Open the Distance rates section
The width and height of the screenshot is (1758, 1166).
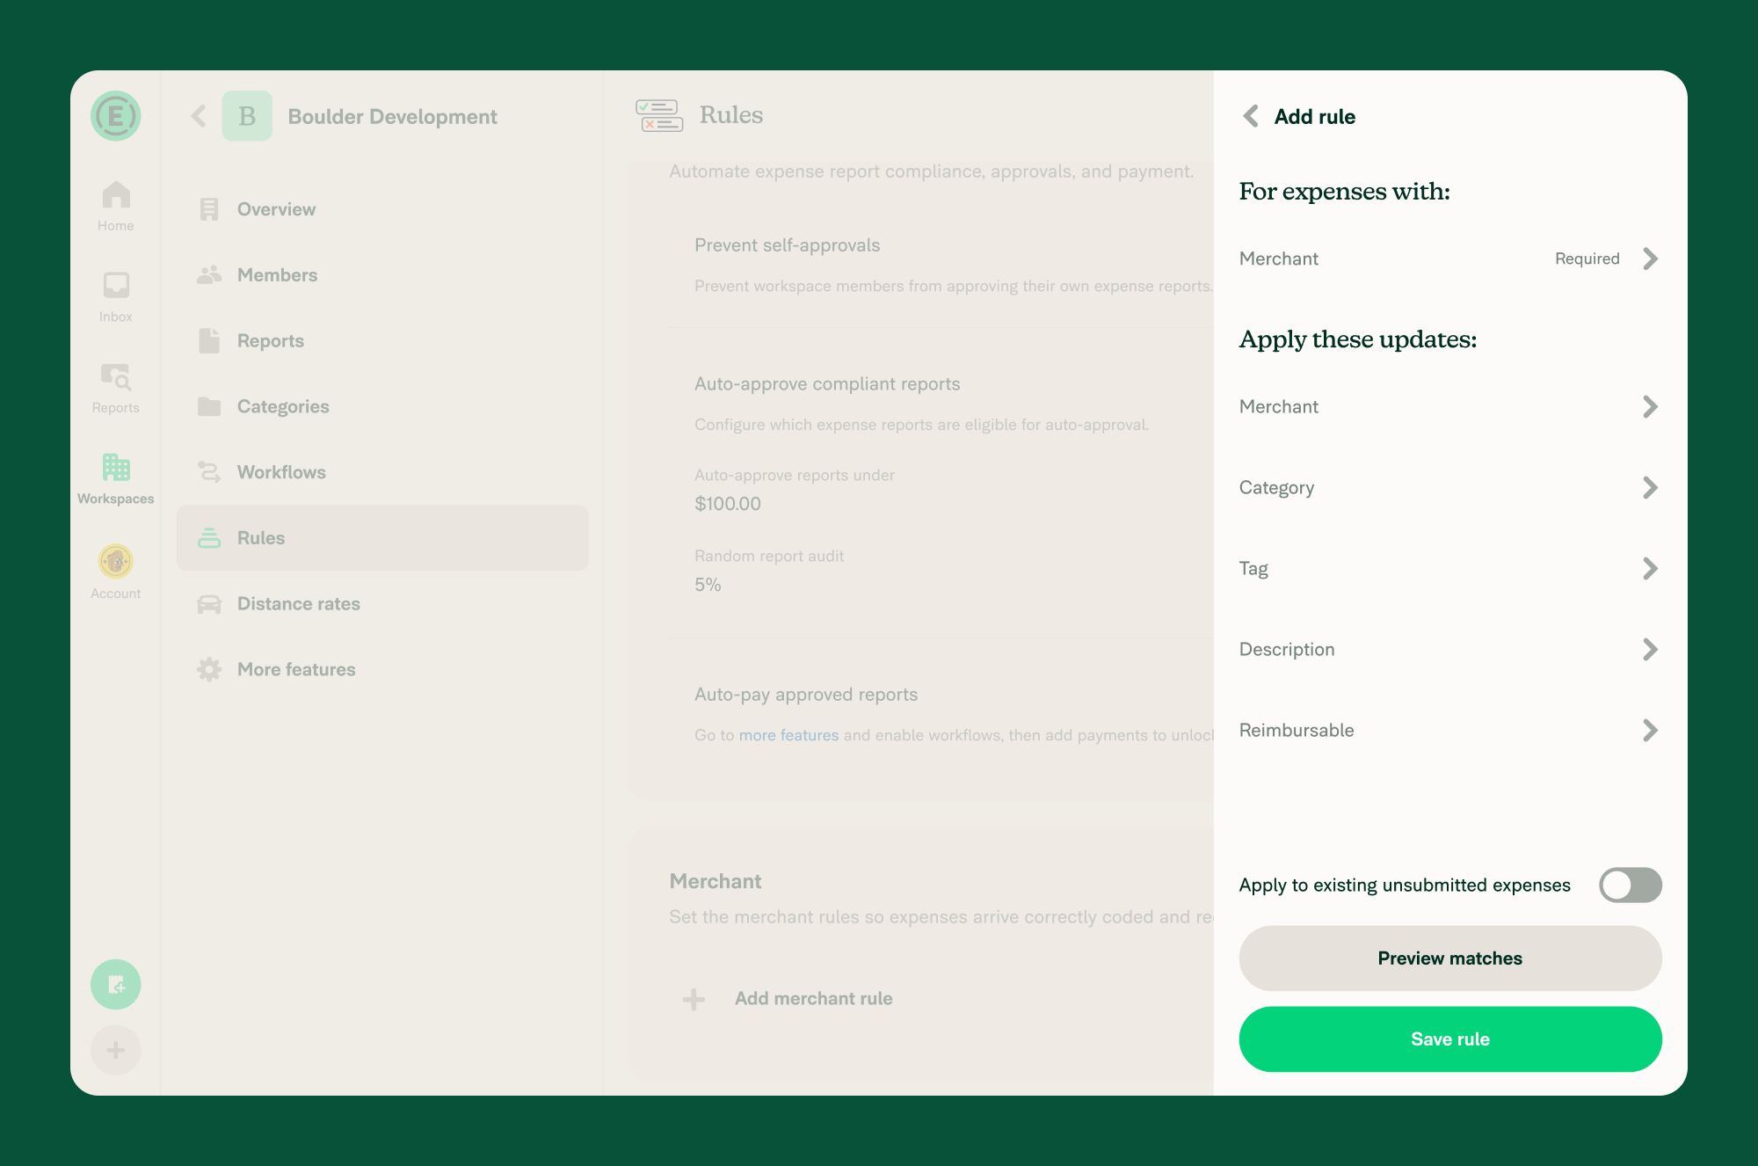tap(298, 604)
